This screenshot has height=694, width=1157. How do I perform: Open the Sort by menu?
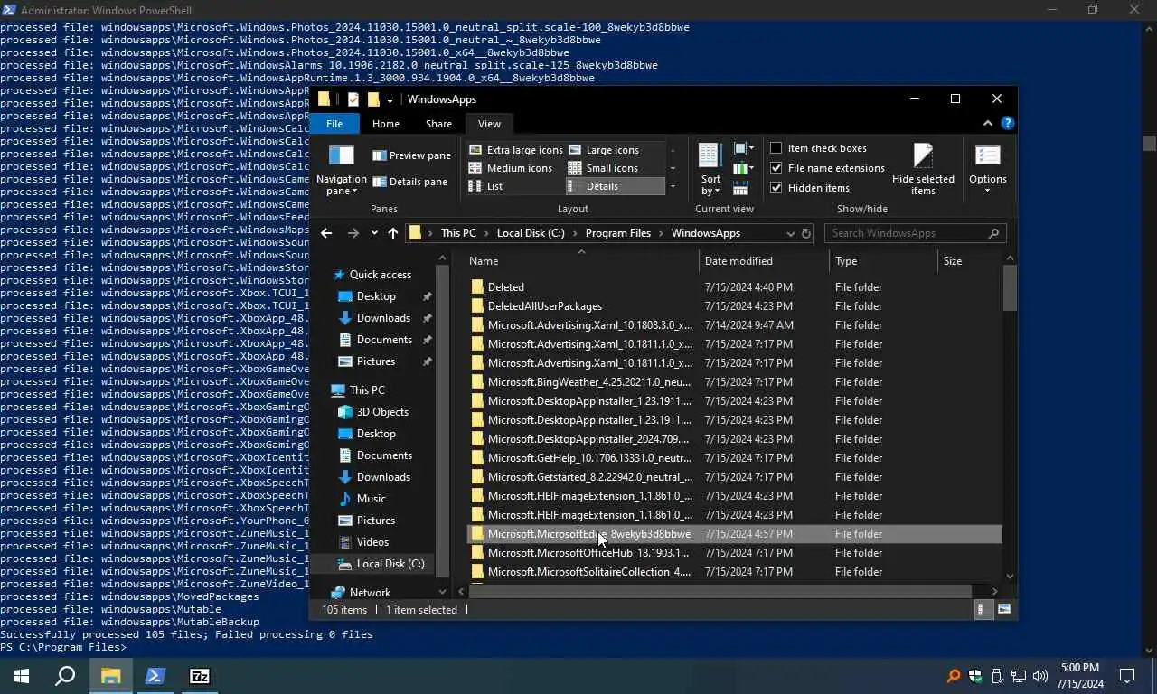pos(710,170)
